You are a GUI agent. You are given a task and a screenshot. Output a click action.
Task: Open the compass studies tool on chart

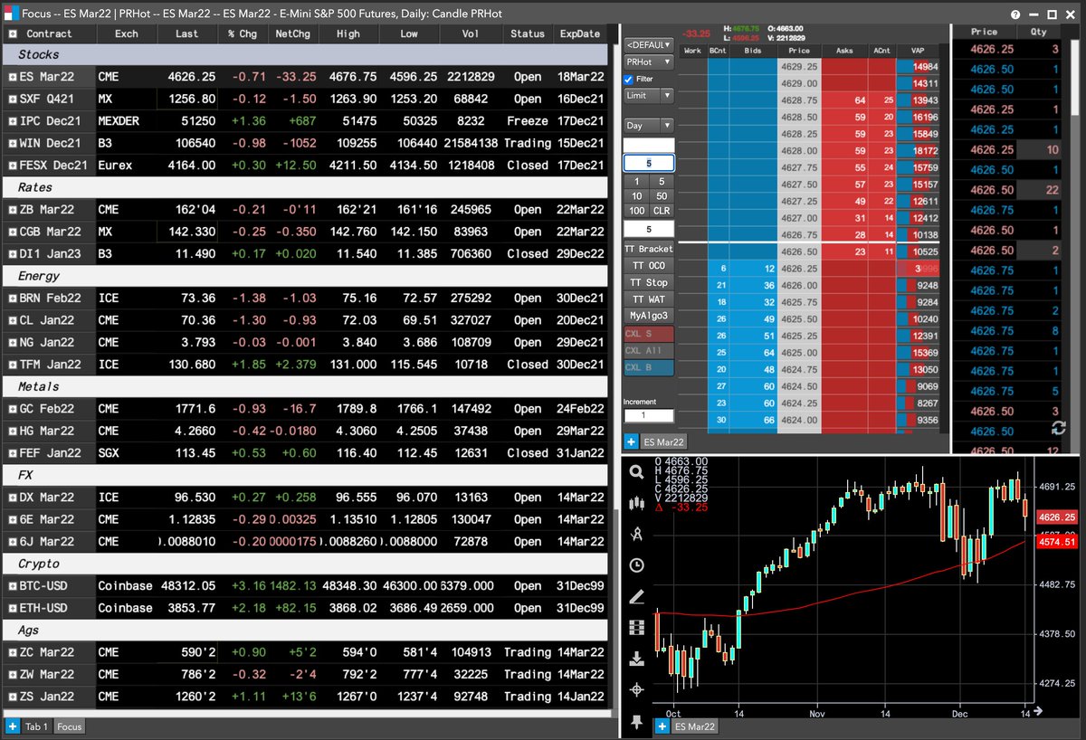(x=636, y=534)
